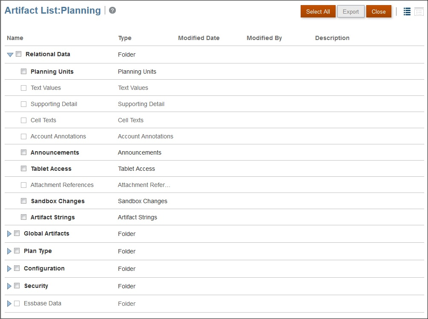Select the Artifact Strings checkbox
The height and width of the screenshot is (319, 428).
point(24,217)
